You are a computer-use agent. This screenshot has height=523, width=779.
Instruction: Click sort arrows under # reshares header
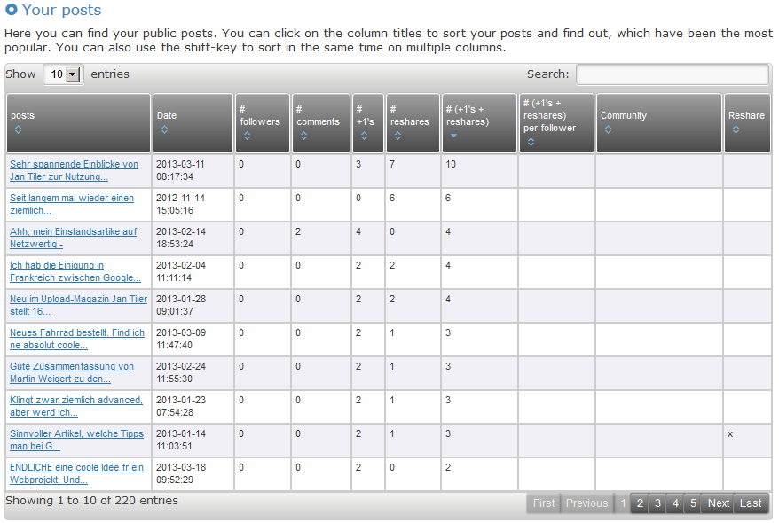[397, 136]
